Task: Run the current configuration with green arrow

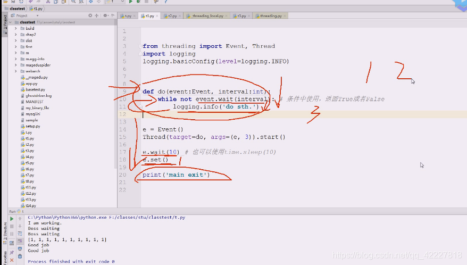Action: click(x=130, y=2)
